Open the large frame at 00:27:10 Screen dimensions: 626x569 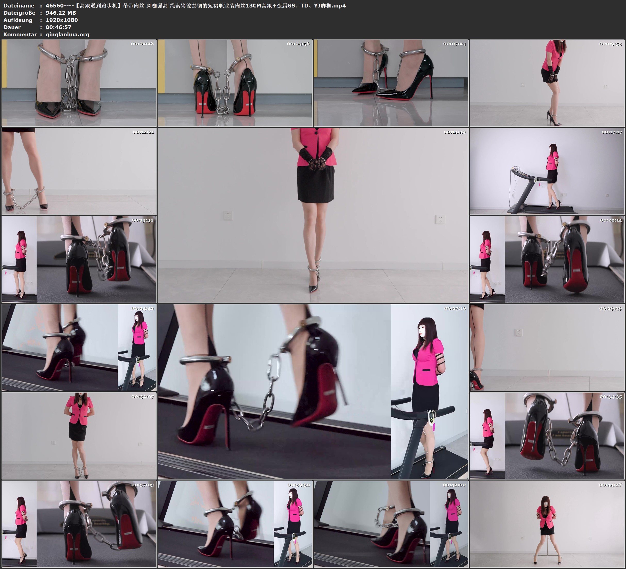(x=313, y=391)
